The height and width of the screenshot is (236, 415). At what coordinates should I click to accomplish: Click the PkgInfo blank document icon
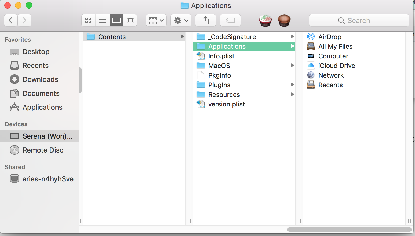click(x=201, y=75)
